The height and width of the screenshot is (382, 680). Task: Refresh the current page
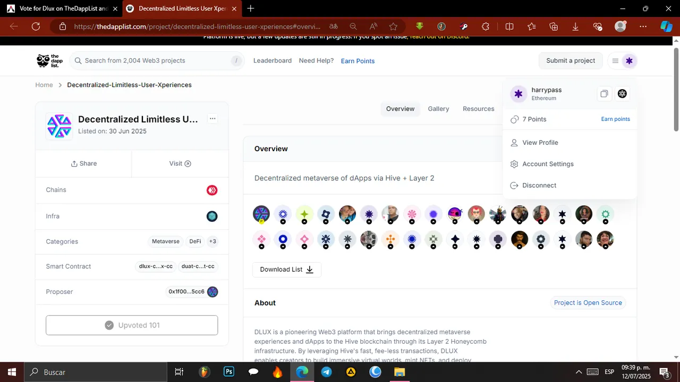36,27
